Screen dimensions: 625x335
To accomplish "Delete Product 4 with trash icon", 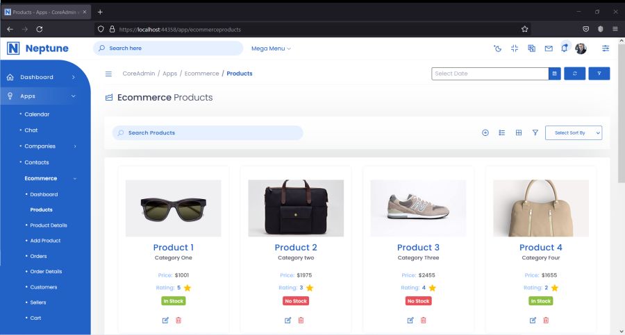I will pos(546,320).
